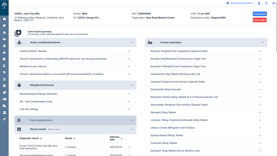
Task: Expand Feather-pickers' disease details
Action: [x=129, y=51]
